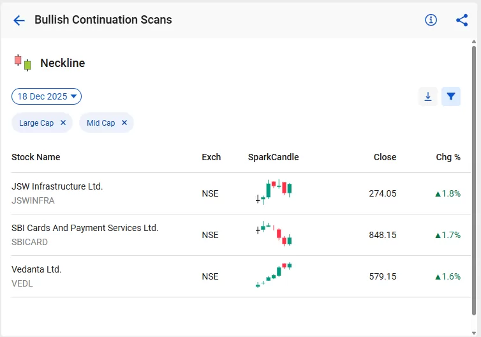The image size is (481, 337).
Task: Open the info icon in header
Action: (431, 20)
